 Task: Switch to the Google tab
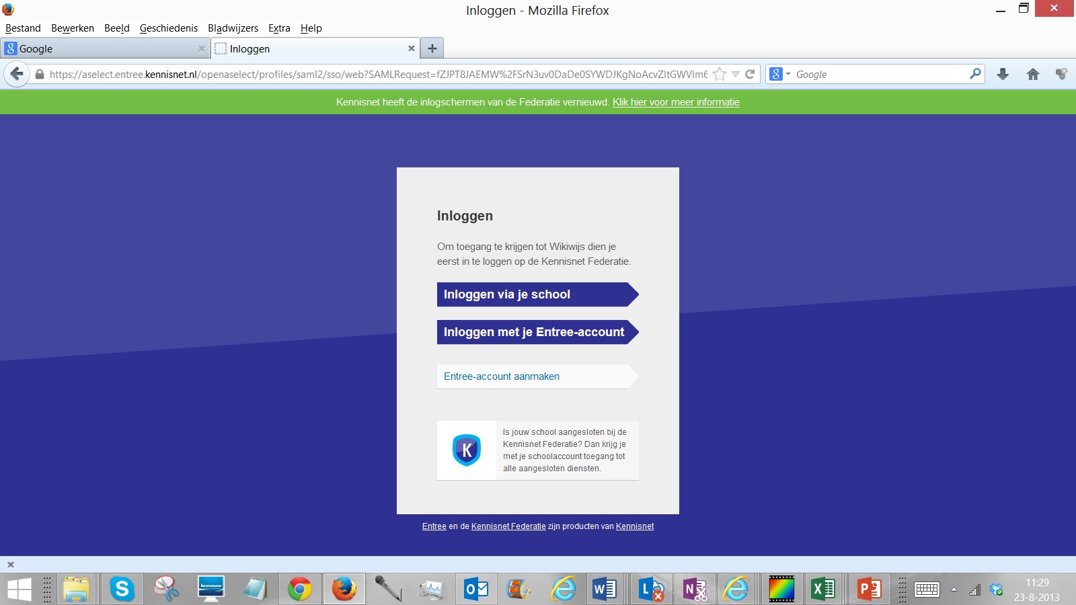101,48
